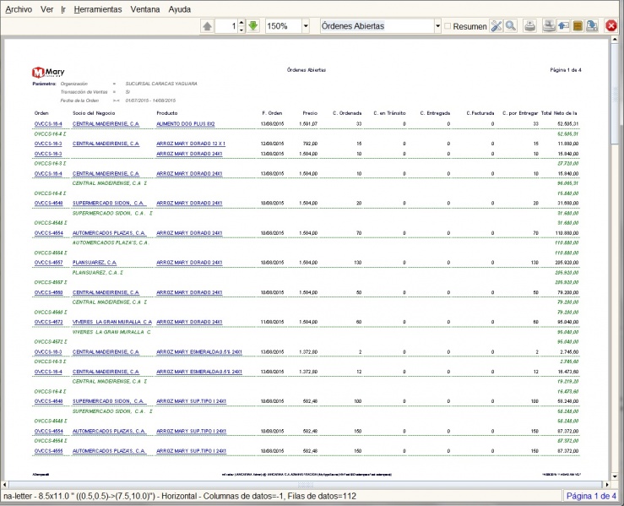Close the report with red X icon

pyautogui.click(x=610, y=26)
